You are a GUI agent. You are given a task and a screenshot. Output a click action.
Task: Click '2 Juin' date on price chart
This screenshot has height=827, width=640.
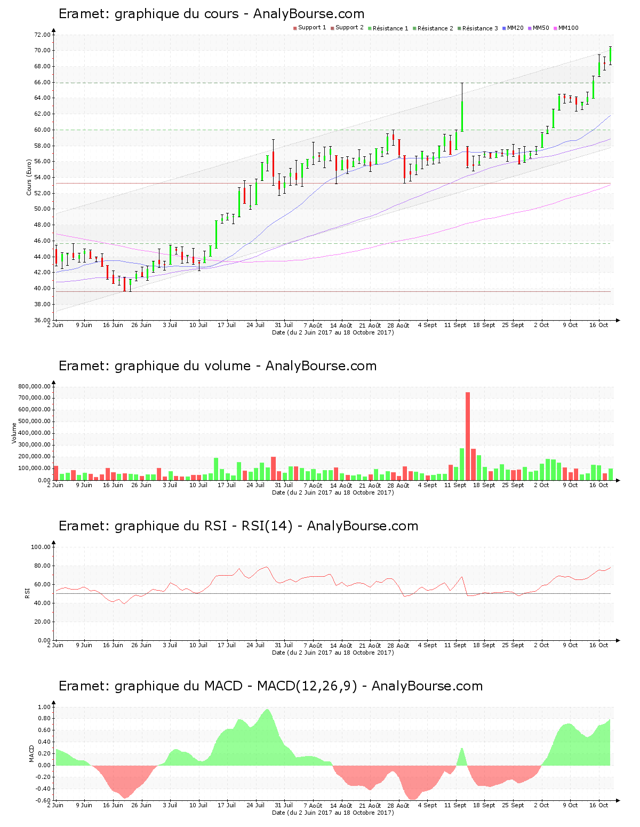coord(55,325)
